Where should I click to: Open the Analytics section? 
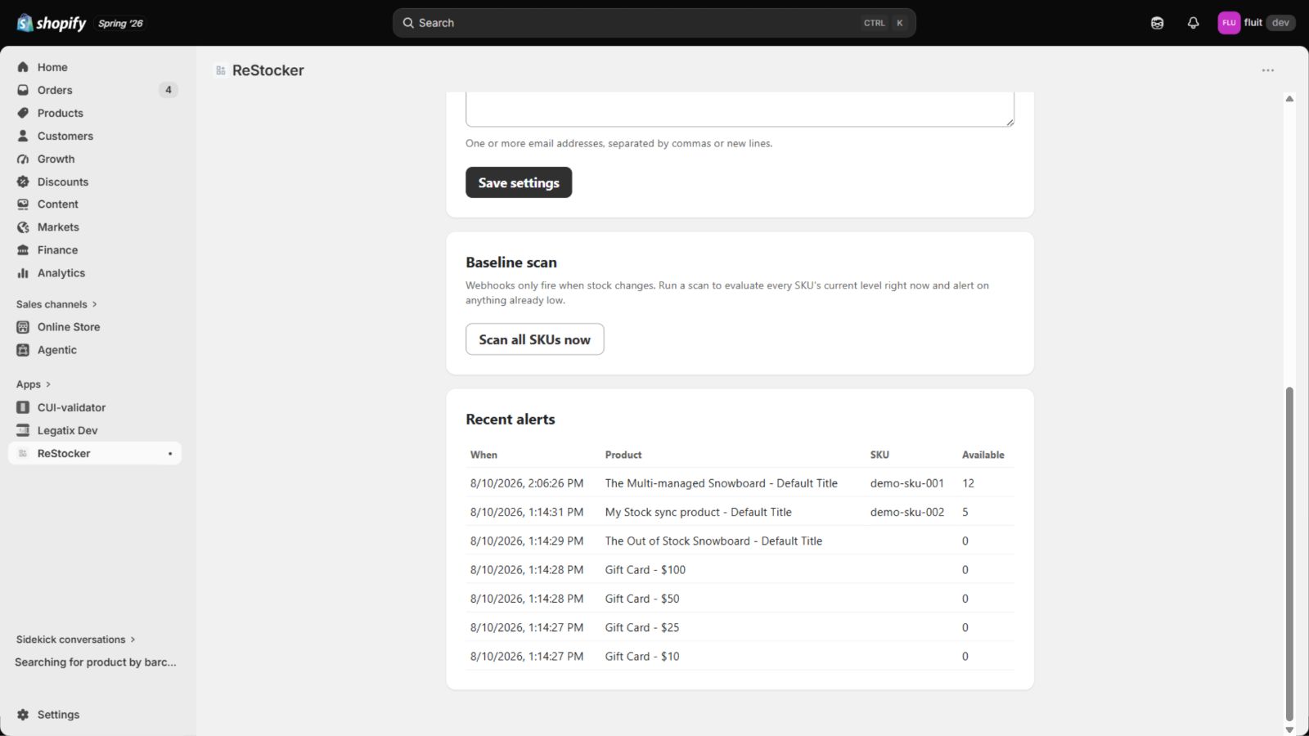pos(95,273)
